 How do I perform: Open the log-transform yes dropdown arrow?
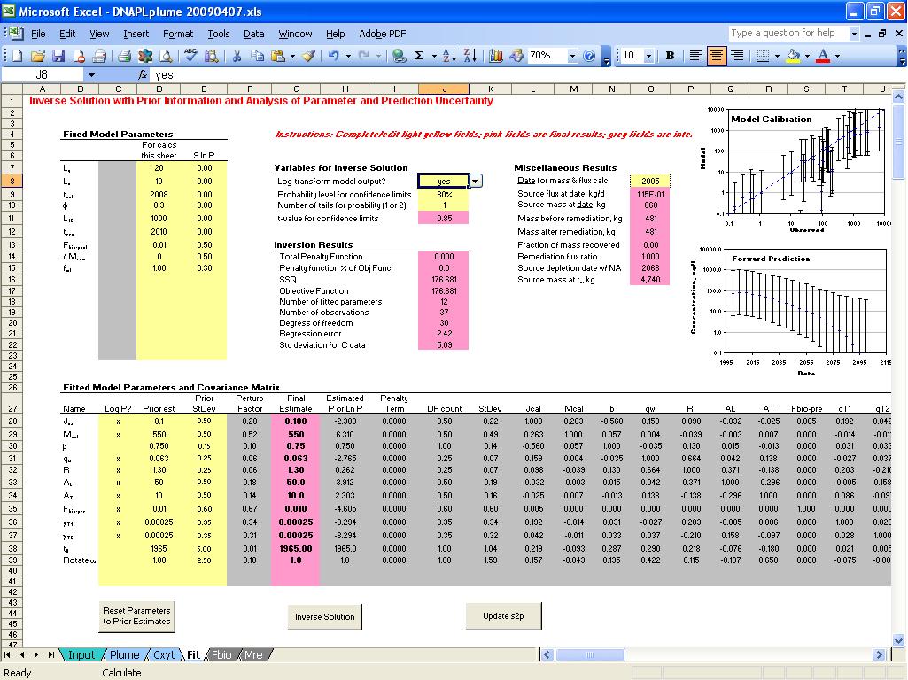pyautogui.click(x=476, y=181)
